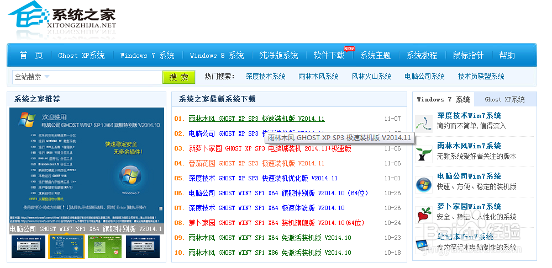
Task: Click the 系统之家最新系统下载 panel heading
Action: [x=217, y=99]
